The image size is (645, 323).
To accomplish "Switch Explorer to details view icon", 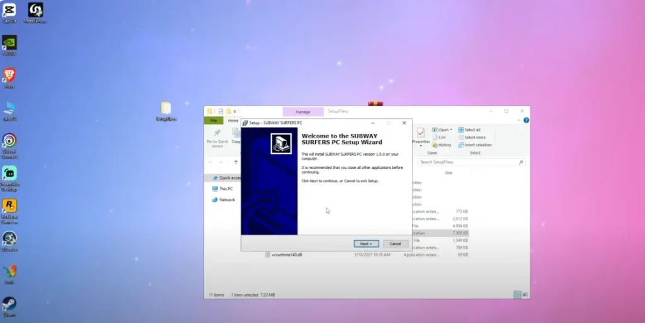I will 517,295.
